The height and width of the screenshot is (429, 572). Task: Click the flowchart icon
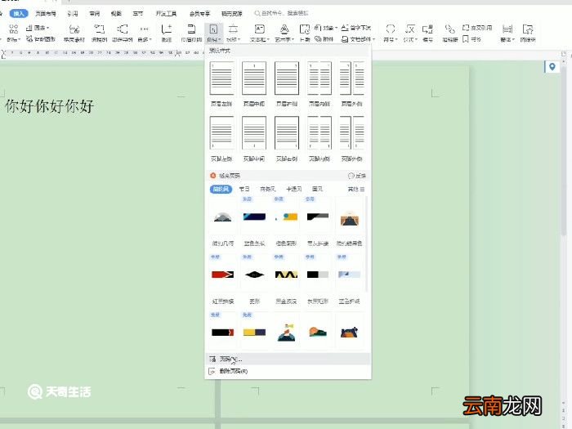click(x=99, y=33)
